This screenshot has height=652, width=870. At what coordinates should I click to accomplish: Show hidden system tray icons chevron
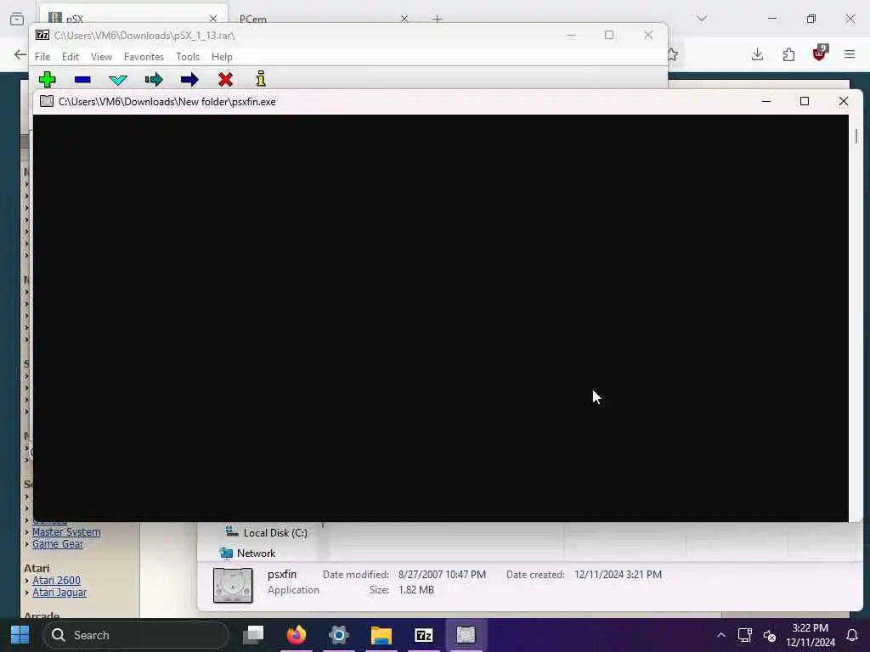tap(720, 635)
